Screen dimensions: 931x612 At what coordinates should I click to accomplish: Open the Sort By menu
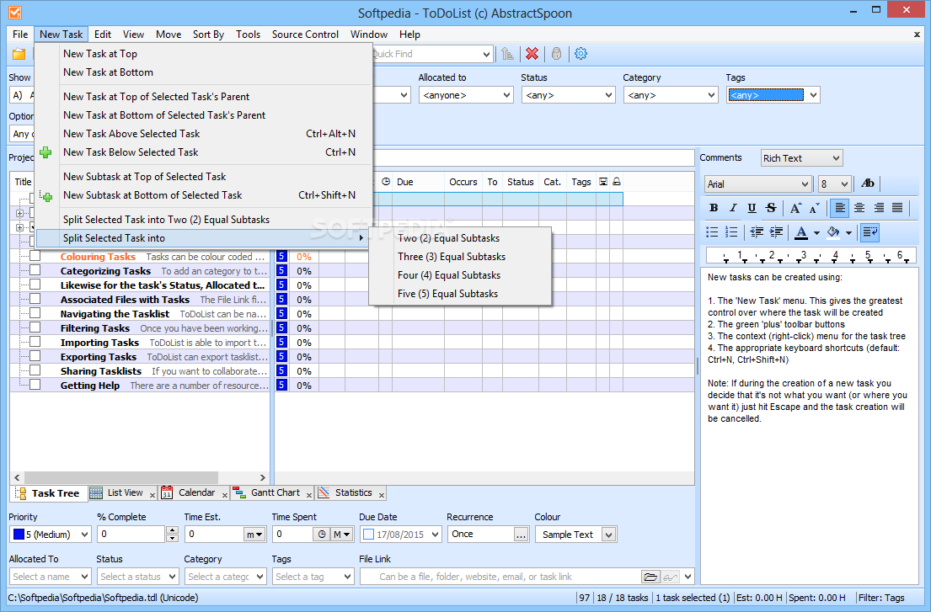coord(208,35)
